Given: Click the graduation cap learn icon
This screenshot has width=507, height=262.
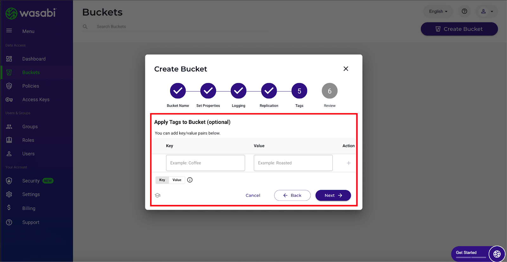Looking at the screenshot, I should [157, 195].
